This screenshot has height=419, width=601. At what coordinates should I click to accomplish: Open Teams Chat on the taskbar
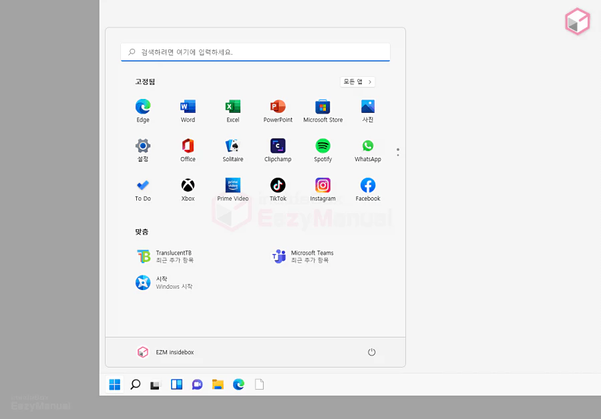[197, 384]
